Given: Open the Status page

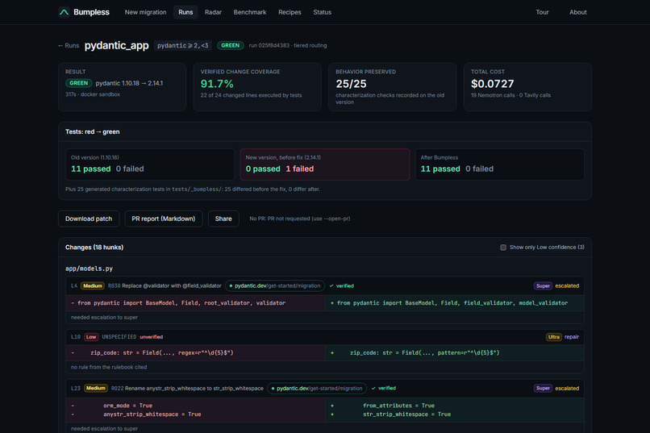Looking at the screenshot, I should click(322, 12).
